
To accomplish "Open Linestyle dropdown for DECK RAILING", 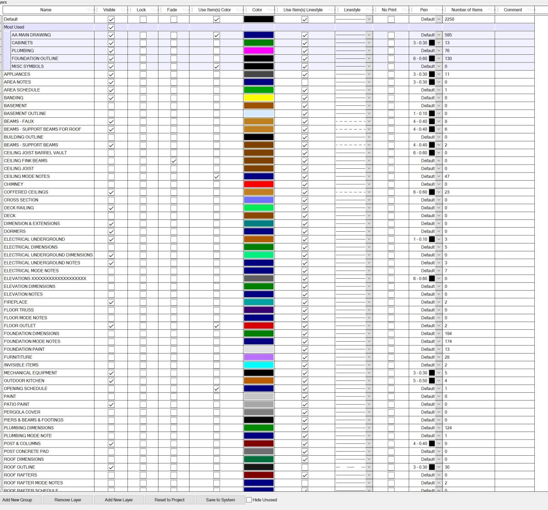I will pyautogui.click(x=369, y=208).
